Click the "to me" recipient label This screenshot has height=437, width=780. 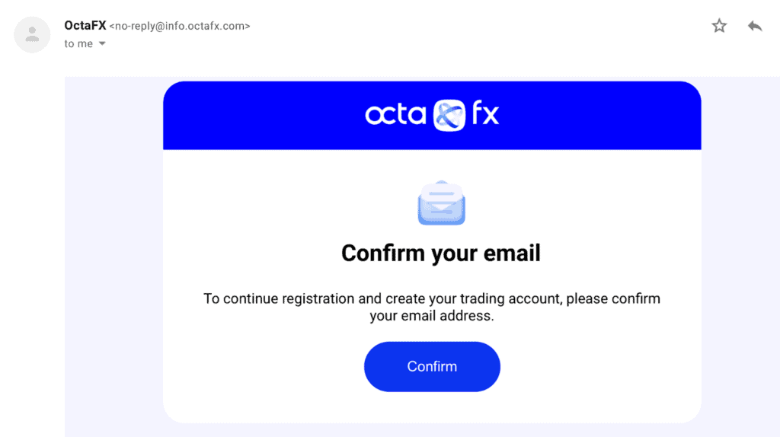(78, 43)
